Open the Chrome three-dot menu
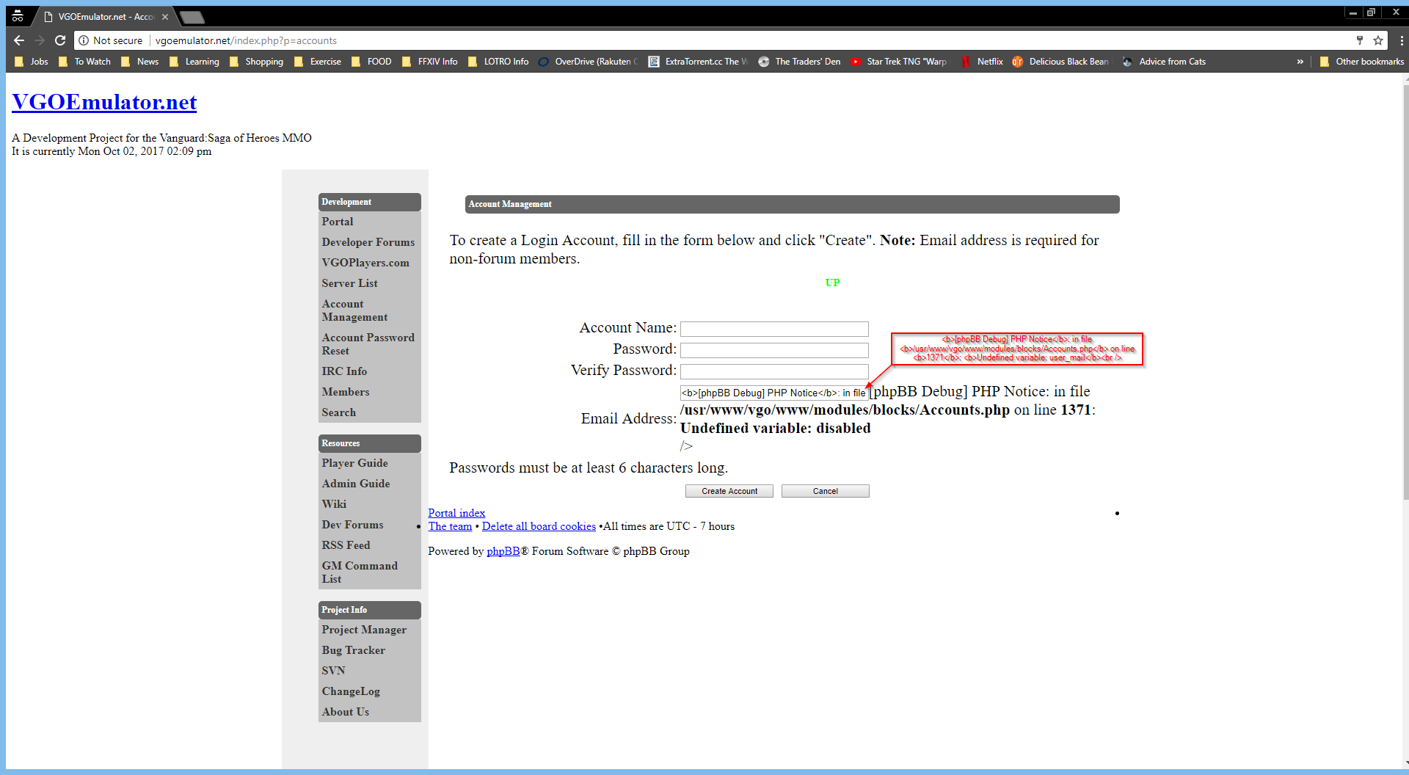Screen dimensions: 1409x775 [1401, 40]
